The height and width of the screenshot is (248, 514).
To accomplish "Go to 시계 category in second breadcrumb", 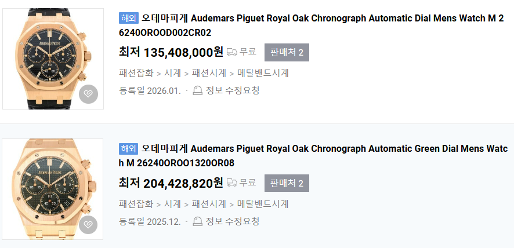I will coord(172,204).
